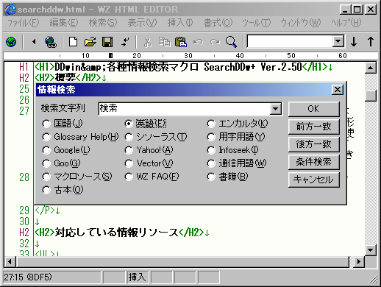Click the globe with link icon
This screenshot has width=381, height=287.
point(51,42)
